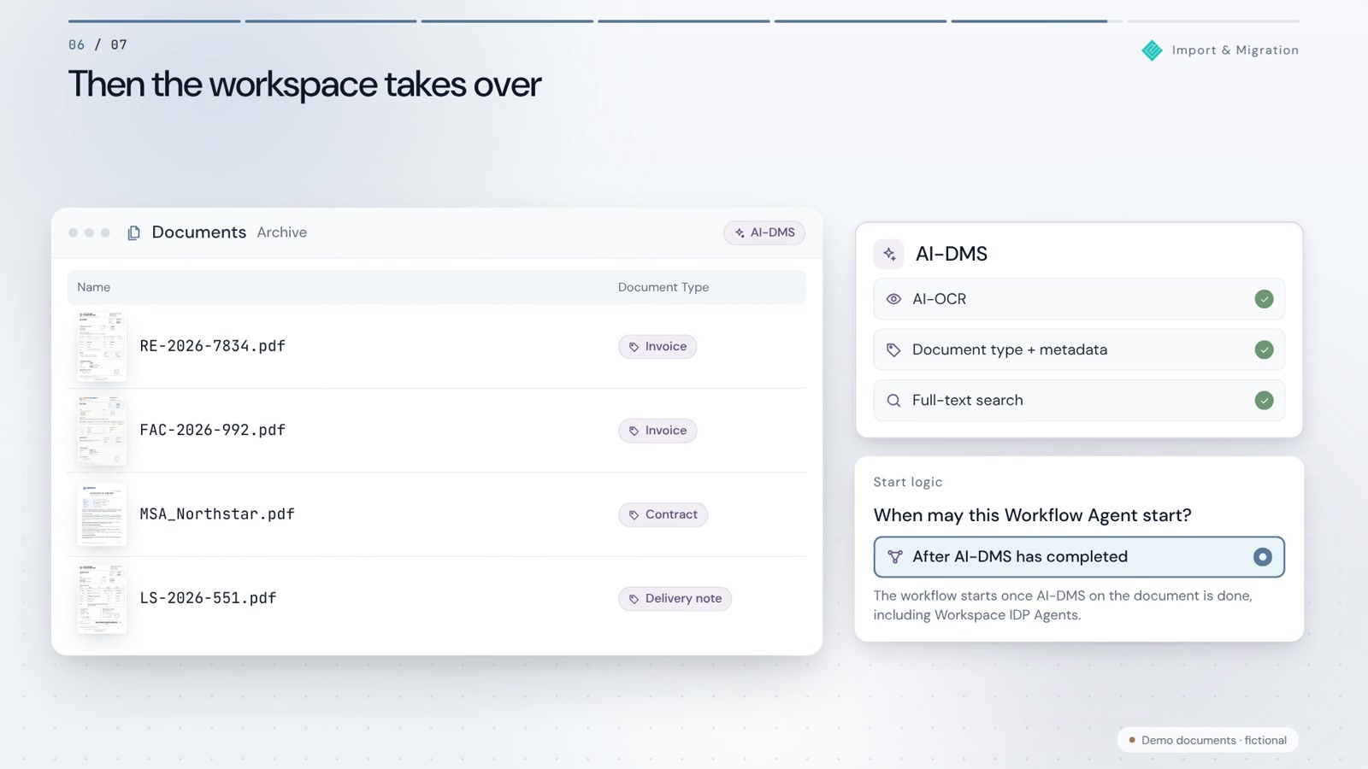The height and width of the screenshot is (769, 1368).
Task: Click the slide counter 06 / 07
Action: pyautogui.click(x=97, y=44)
